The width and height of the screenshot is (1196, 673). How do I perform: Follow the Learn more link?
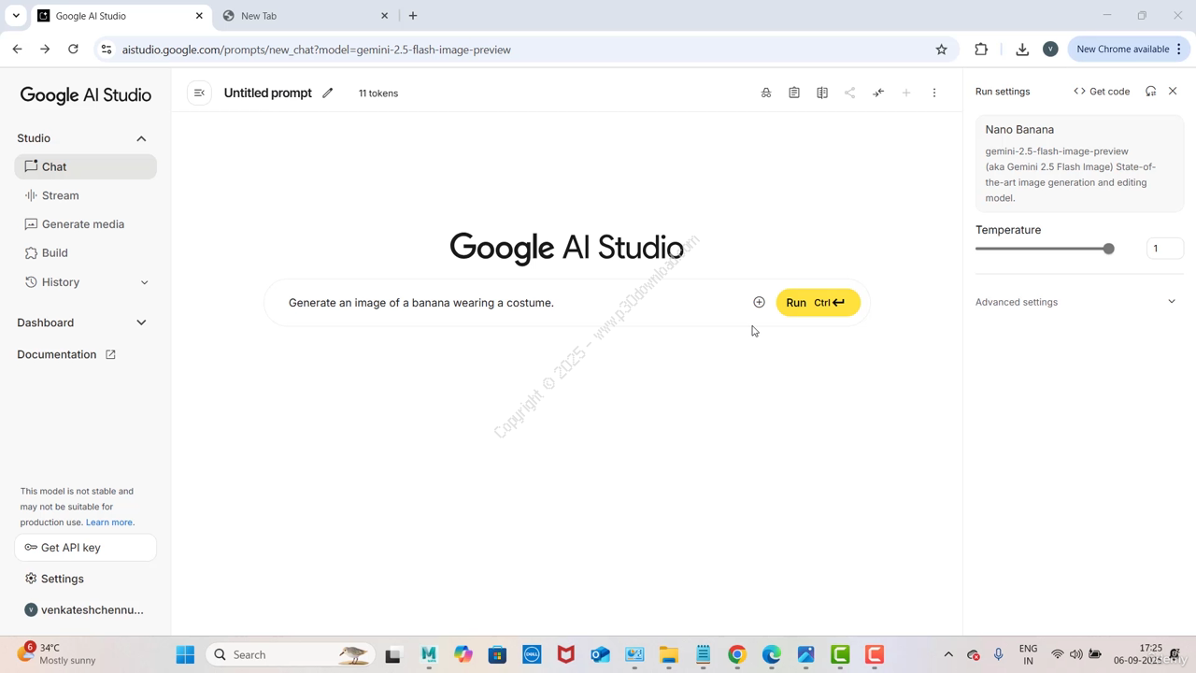click(x=109, y=523)
